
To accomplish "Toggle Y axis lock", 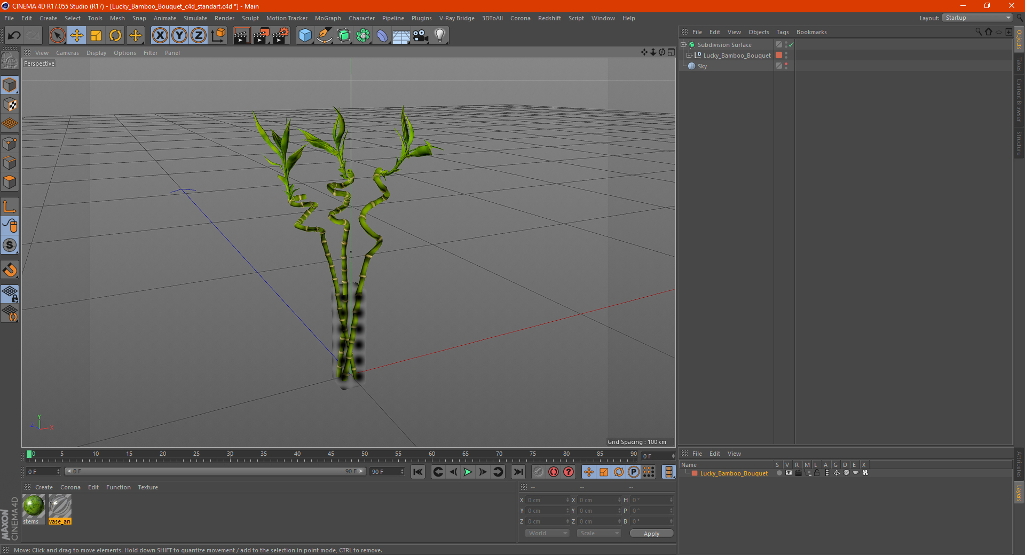I will coord(179,36).
